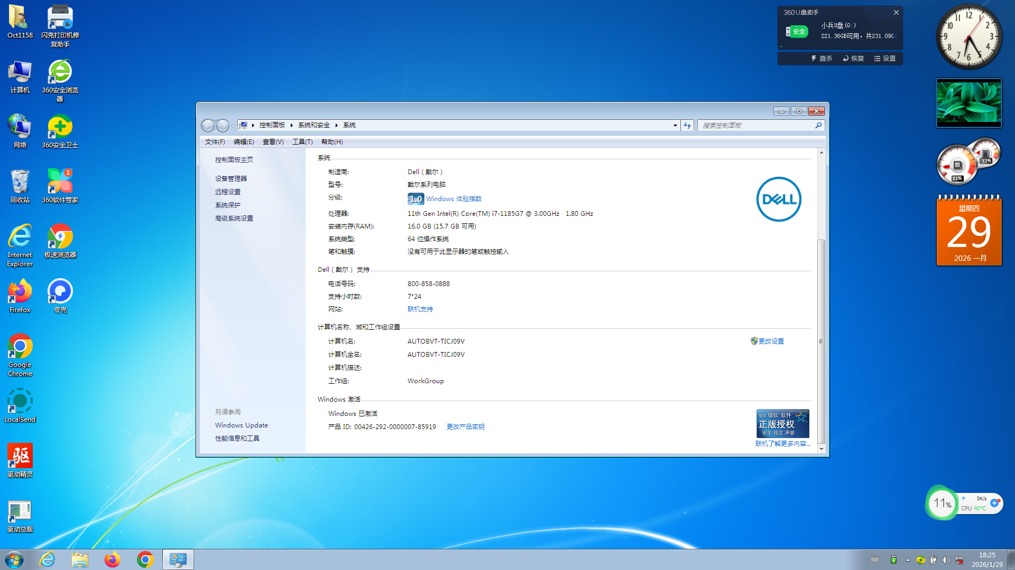Click the 搜索控制面板 search field
This screenshot has width=1015, height=570.
(756, 125)
